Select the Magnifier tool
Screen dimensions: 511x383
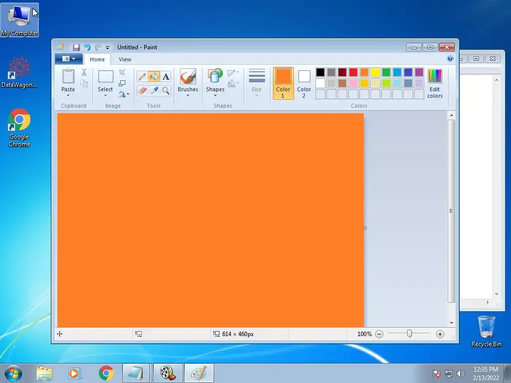166,90
